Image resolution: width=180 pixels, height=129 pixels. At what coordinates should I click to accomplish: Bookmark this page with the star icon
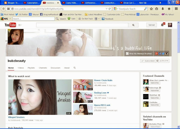coord(151,9)
